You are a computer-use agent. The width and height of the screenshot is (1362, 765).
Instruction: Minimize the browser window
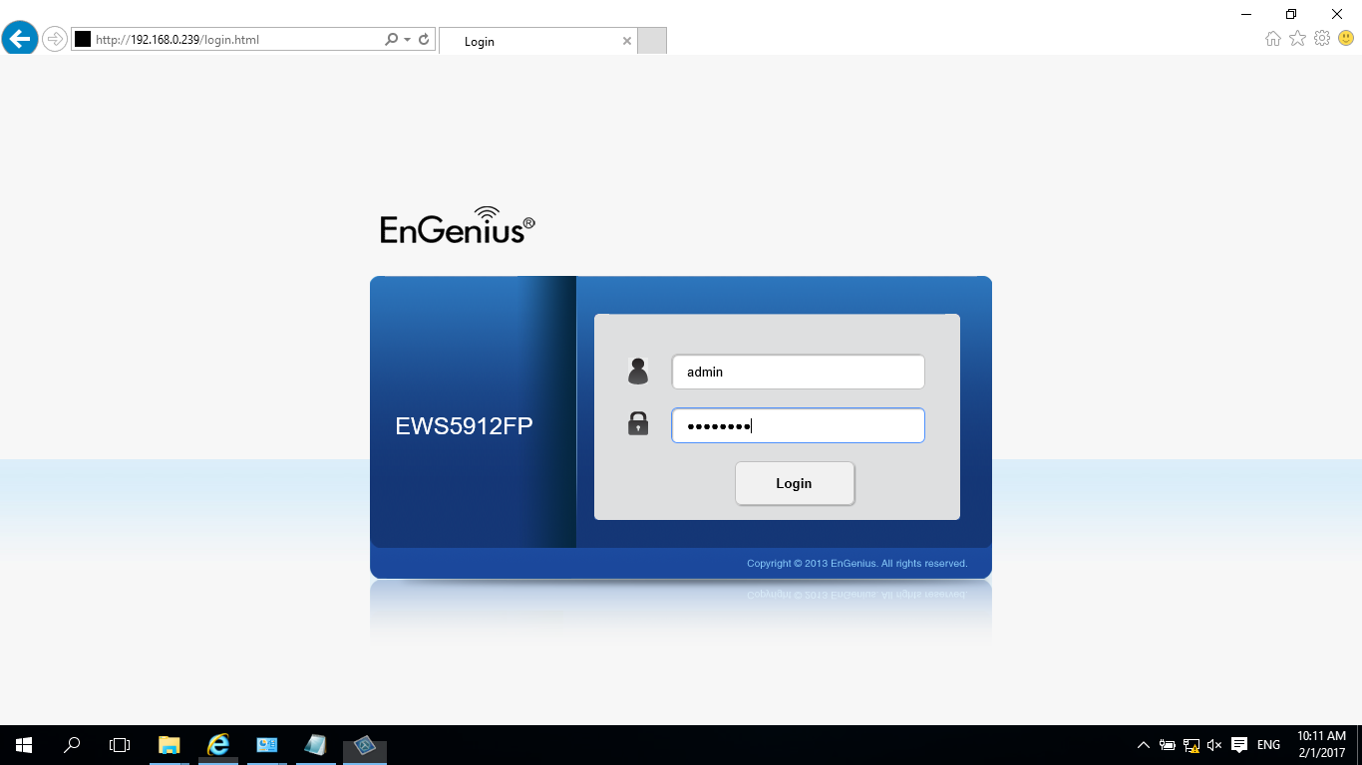[1246, 14]
